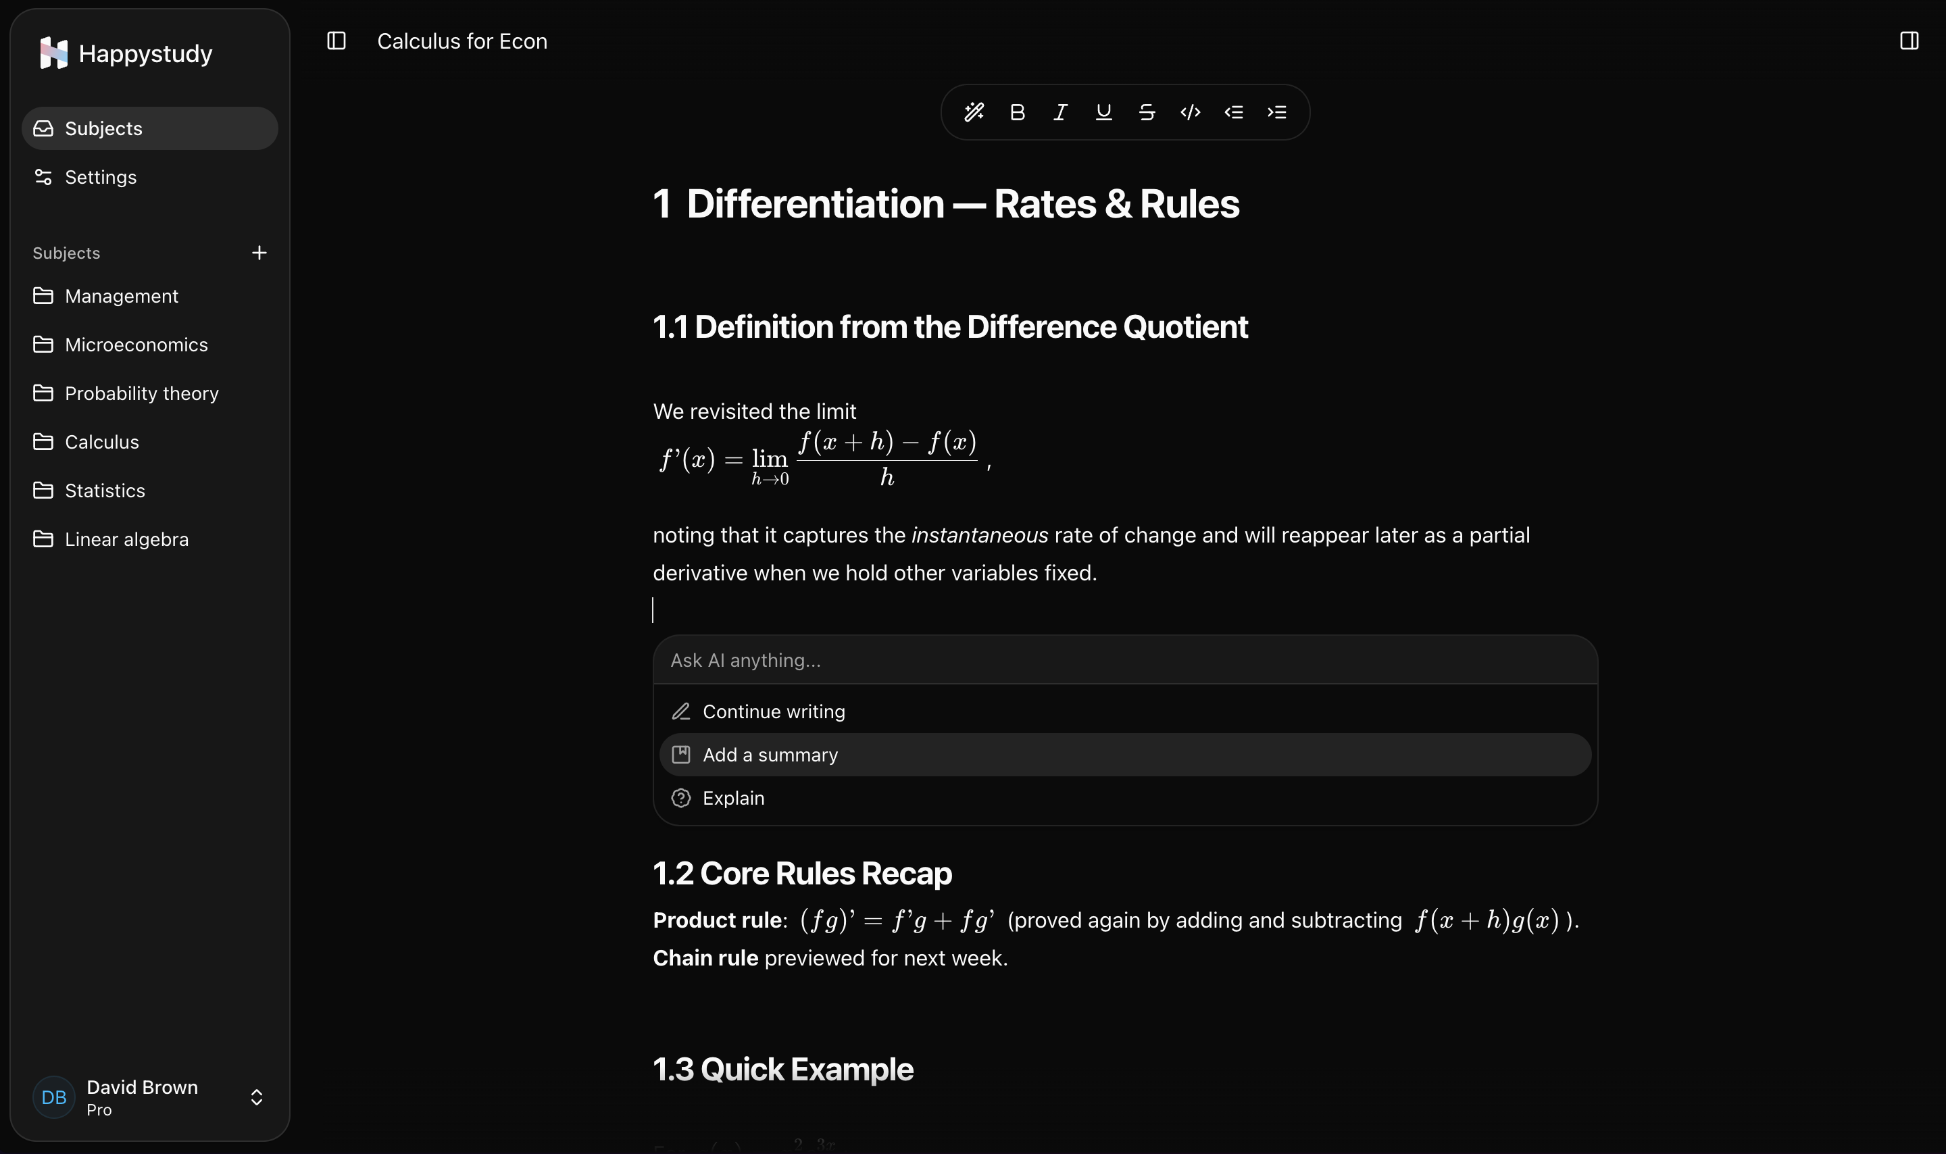1946x1154 pixels.
Task: Expand the David Brown account switcher
Action: (x=257, y=1097)
